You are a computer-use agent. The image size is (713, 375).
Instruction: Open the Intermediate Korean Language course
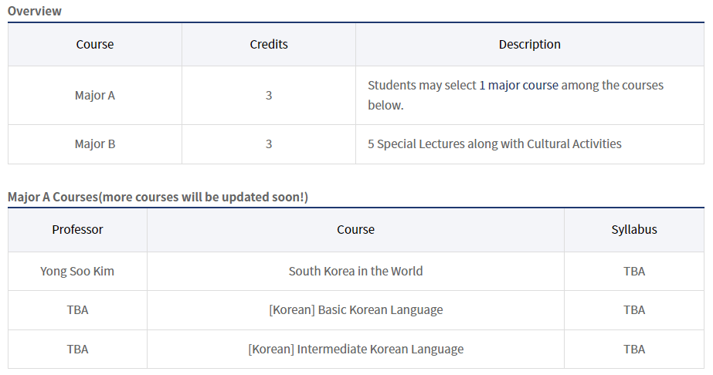click(x=355, y=350)
